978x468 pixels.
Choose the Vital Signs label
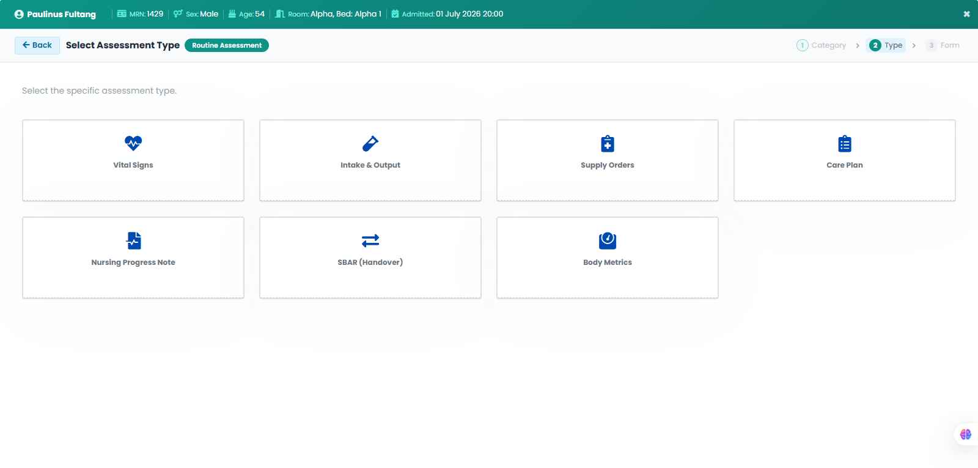(x=133, y=165)
